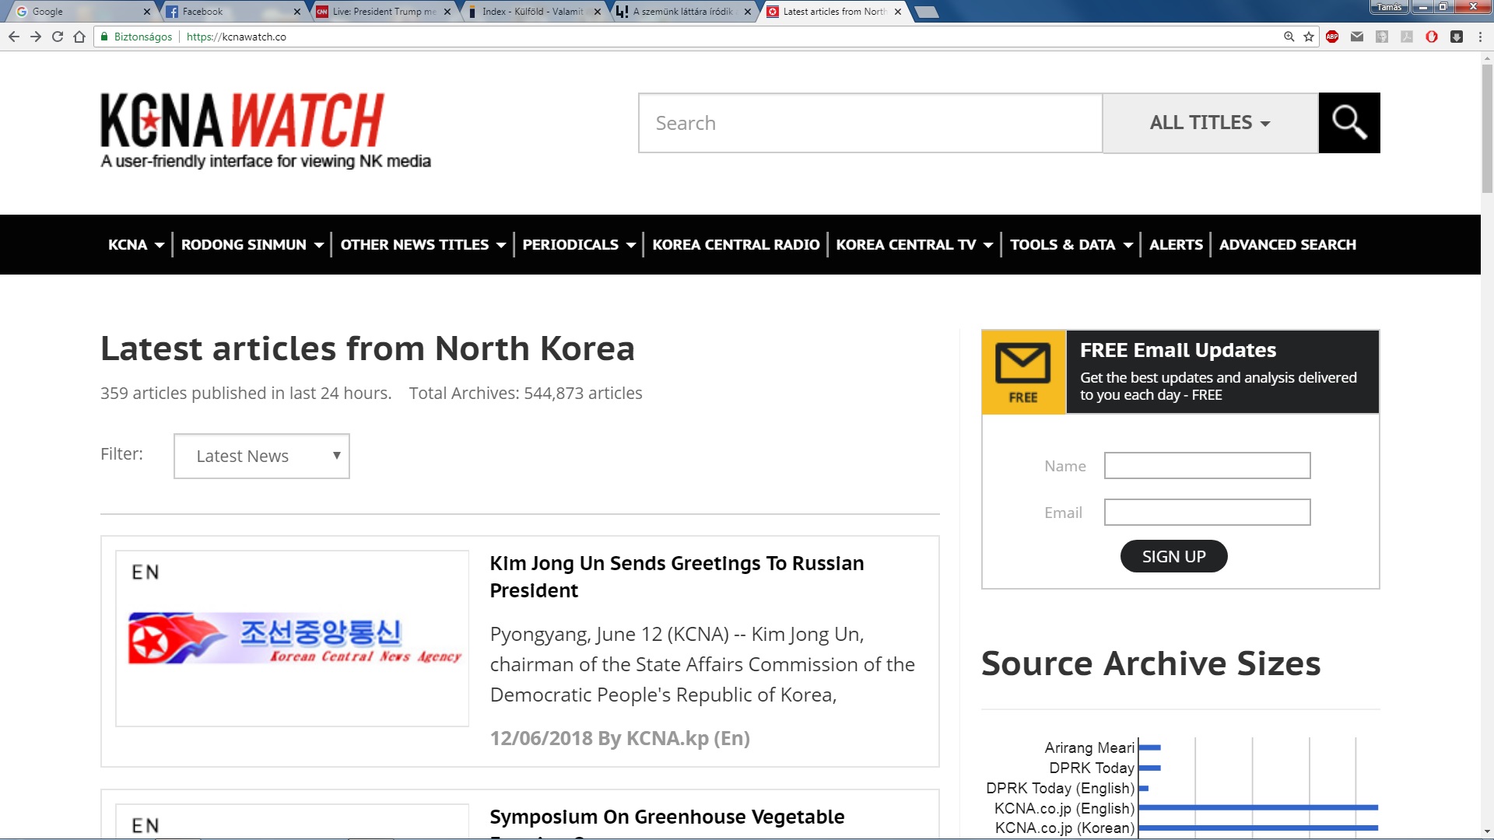Switch to the Facebook tab
The height and width of the screenshot is (840, 1494).
coord(230,12)
